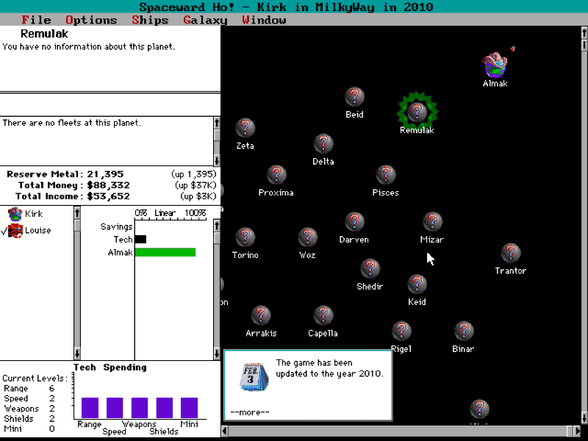This screenshot has height=441, width=588.
Task: Click the small fleet ship near Almak
Action: pos(512,49)
